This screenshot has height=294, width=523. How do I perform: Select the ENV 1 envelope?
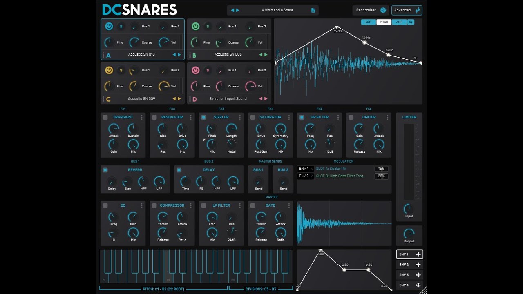pyautogui.click(x=409, y=254)
